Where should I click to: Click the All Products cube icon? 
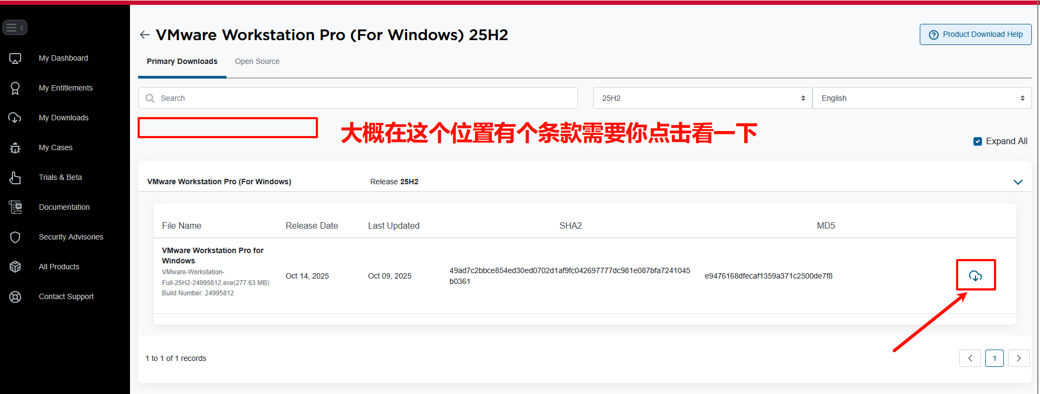pyautogui.click(x=15, y=267)
